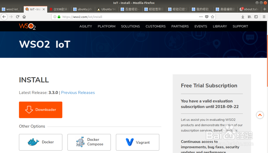Switch to the 经验已提交 tab

178,9
